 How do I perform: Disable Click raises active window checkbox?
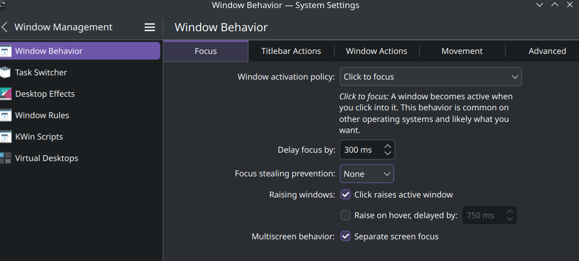point(345,194)
